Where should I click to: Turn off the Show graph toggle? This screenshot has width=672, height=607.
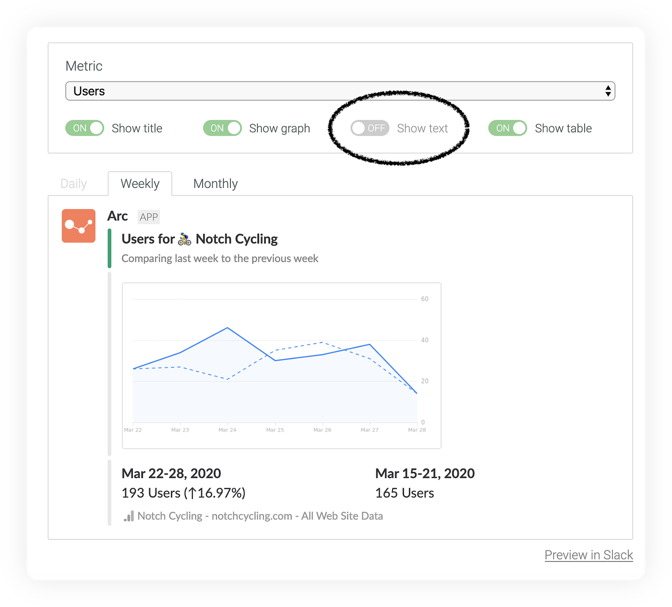point(222,128)
